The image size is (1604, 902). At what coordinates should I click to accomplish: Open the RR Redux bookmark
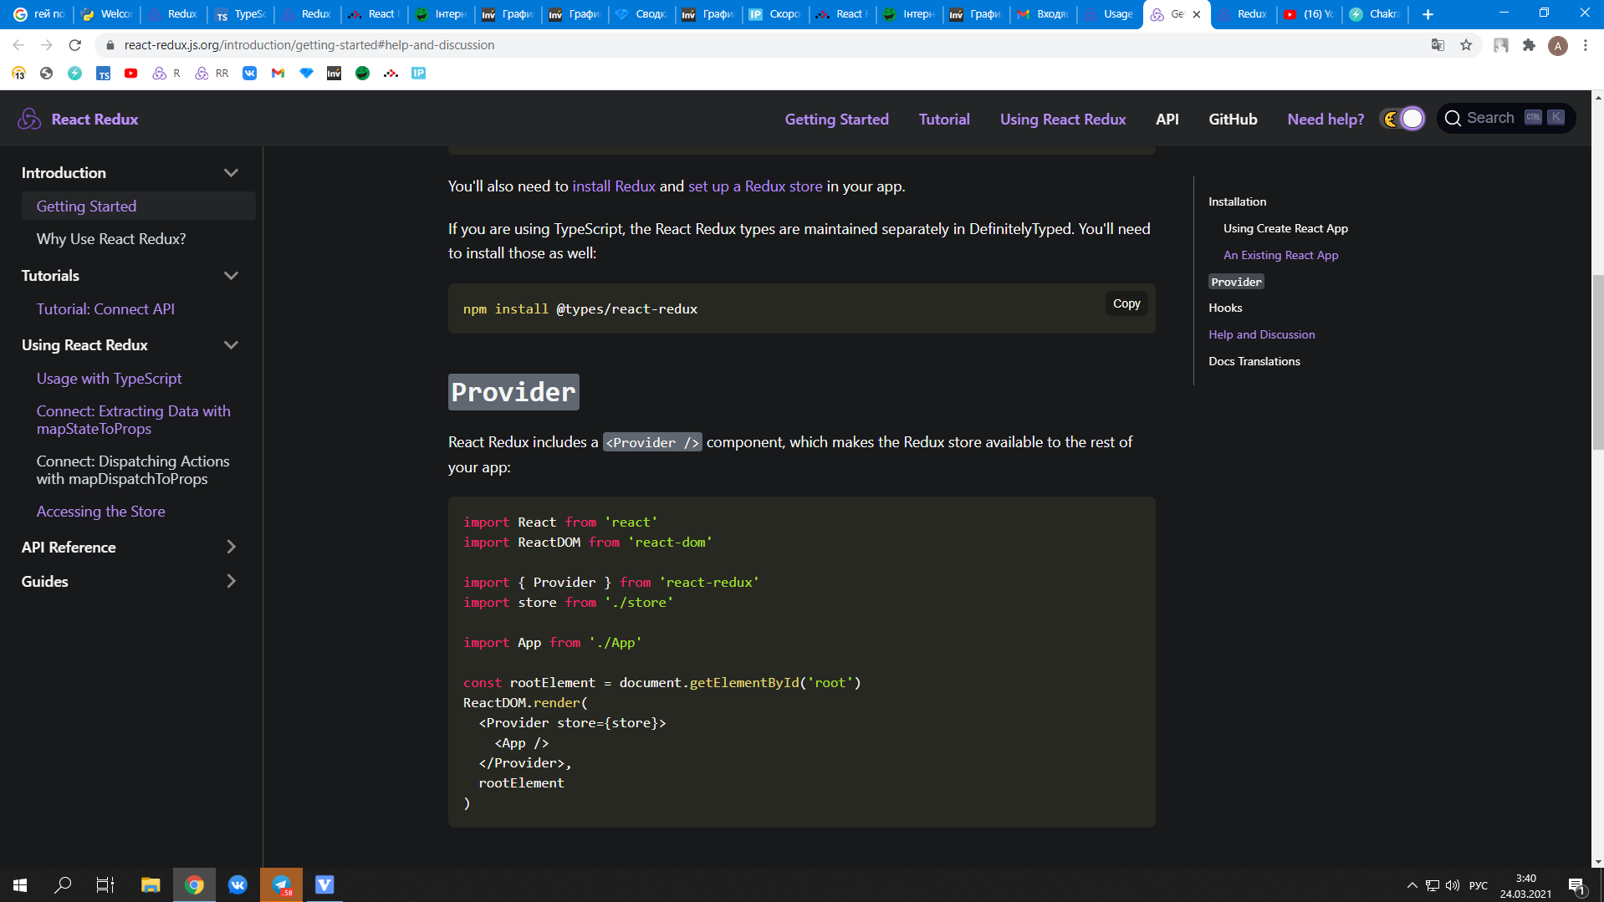(x=212, y=74)
